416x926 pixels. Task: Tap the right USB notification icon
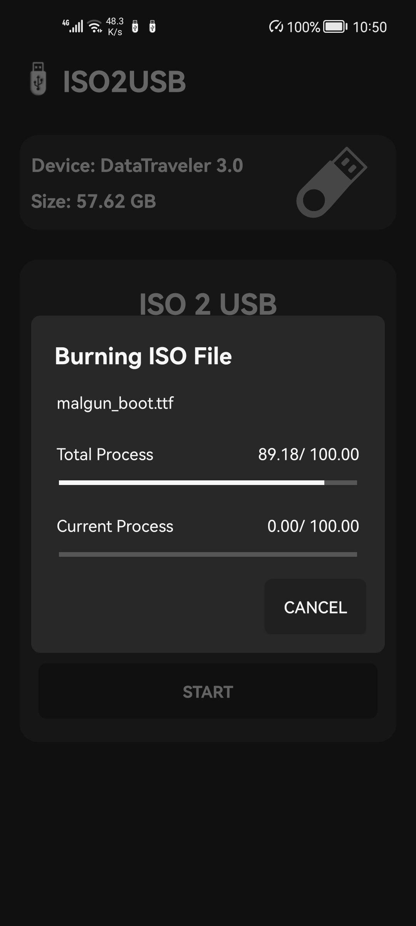[x=152, y=27]
